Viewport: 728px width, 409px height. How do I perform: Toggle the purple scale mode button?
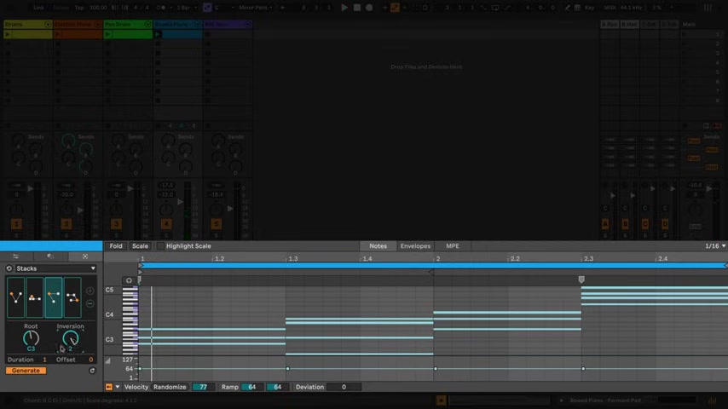207,8
